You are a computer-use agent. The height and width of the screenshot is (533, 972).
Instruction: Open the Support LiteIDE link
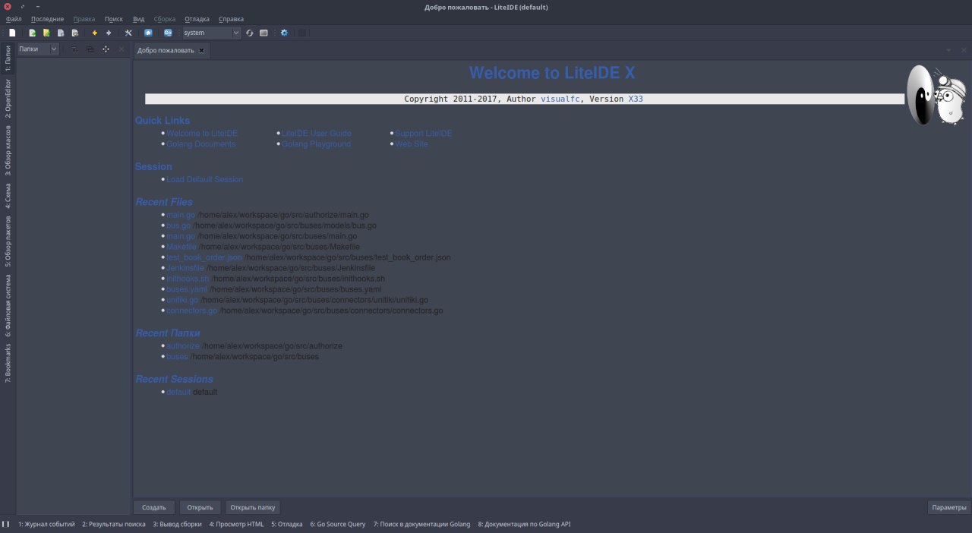pos(423,133)
